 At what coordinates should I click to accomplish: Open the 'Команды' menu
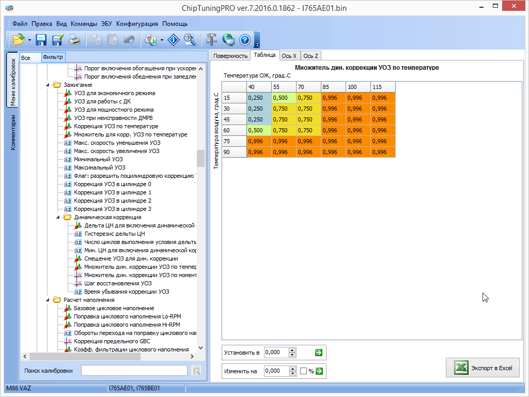click(84, 24)
